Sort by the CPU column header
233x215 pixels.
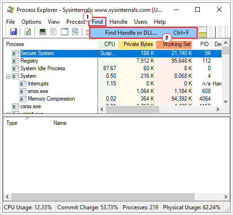(108, 44)
